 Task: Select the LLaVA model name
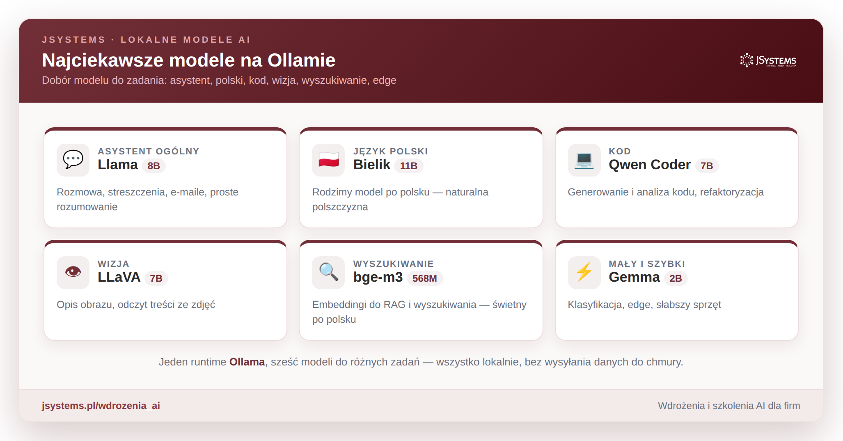[119, 277]
